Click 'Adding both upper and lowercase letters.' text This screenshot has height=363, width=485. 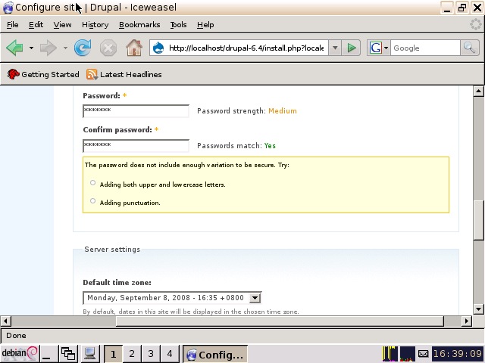point(163,185)
